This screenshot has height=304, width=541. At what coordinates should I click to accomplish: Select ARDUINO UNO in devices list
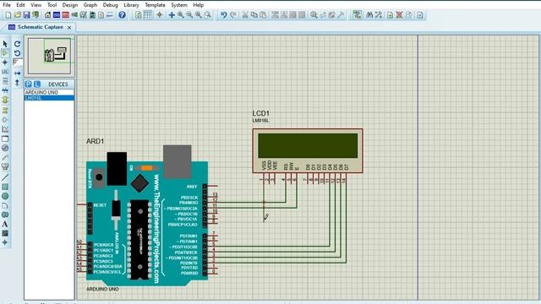(x=49, y=92)
